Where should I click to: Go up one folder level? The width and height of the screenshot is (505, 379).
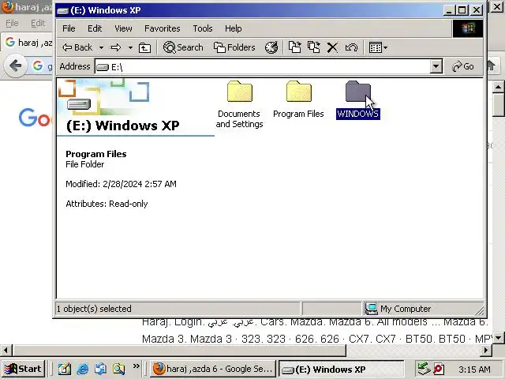144,47
